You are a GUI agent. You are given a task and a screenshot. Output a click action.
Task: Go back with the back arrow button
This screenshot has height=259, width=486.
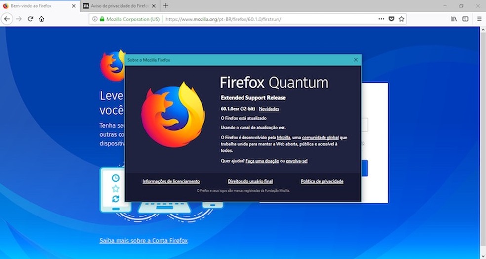point(7,19)
